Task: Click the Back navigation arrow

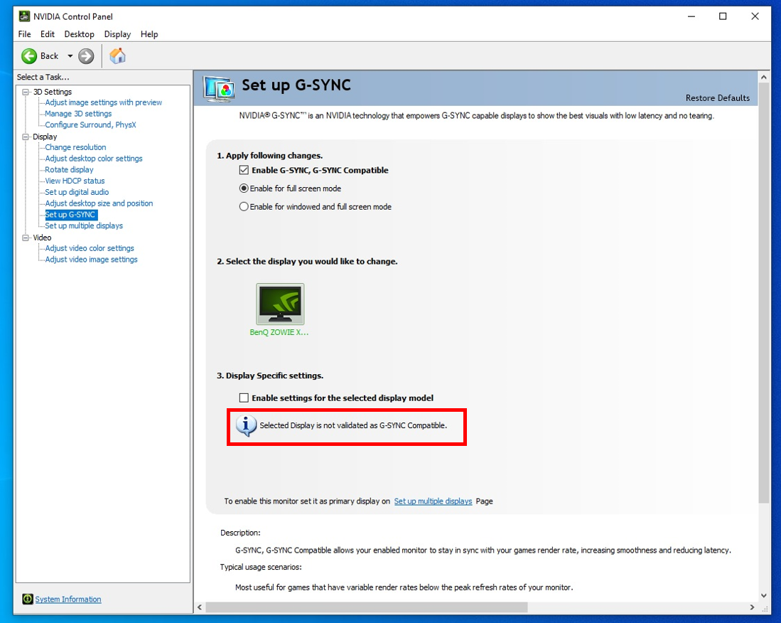Action: tap(29, 55)
